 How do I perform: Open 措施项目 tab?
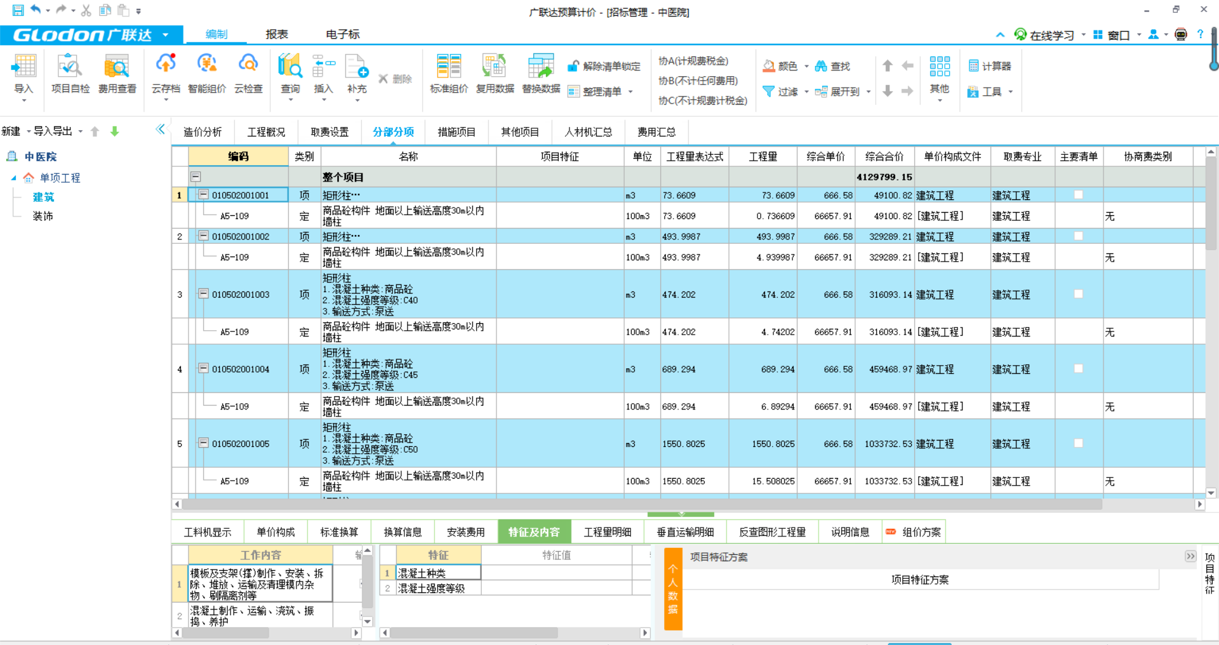click(x=456, y=132)
